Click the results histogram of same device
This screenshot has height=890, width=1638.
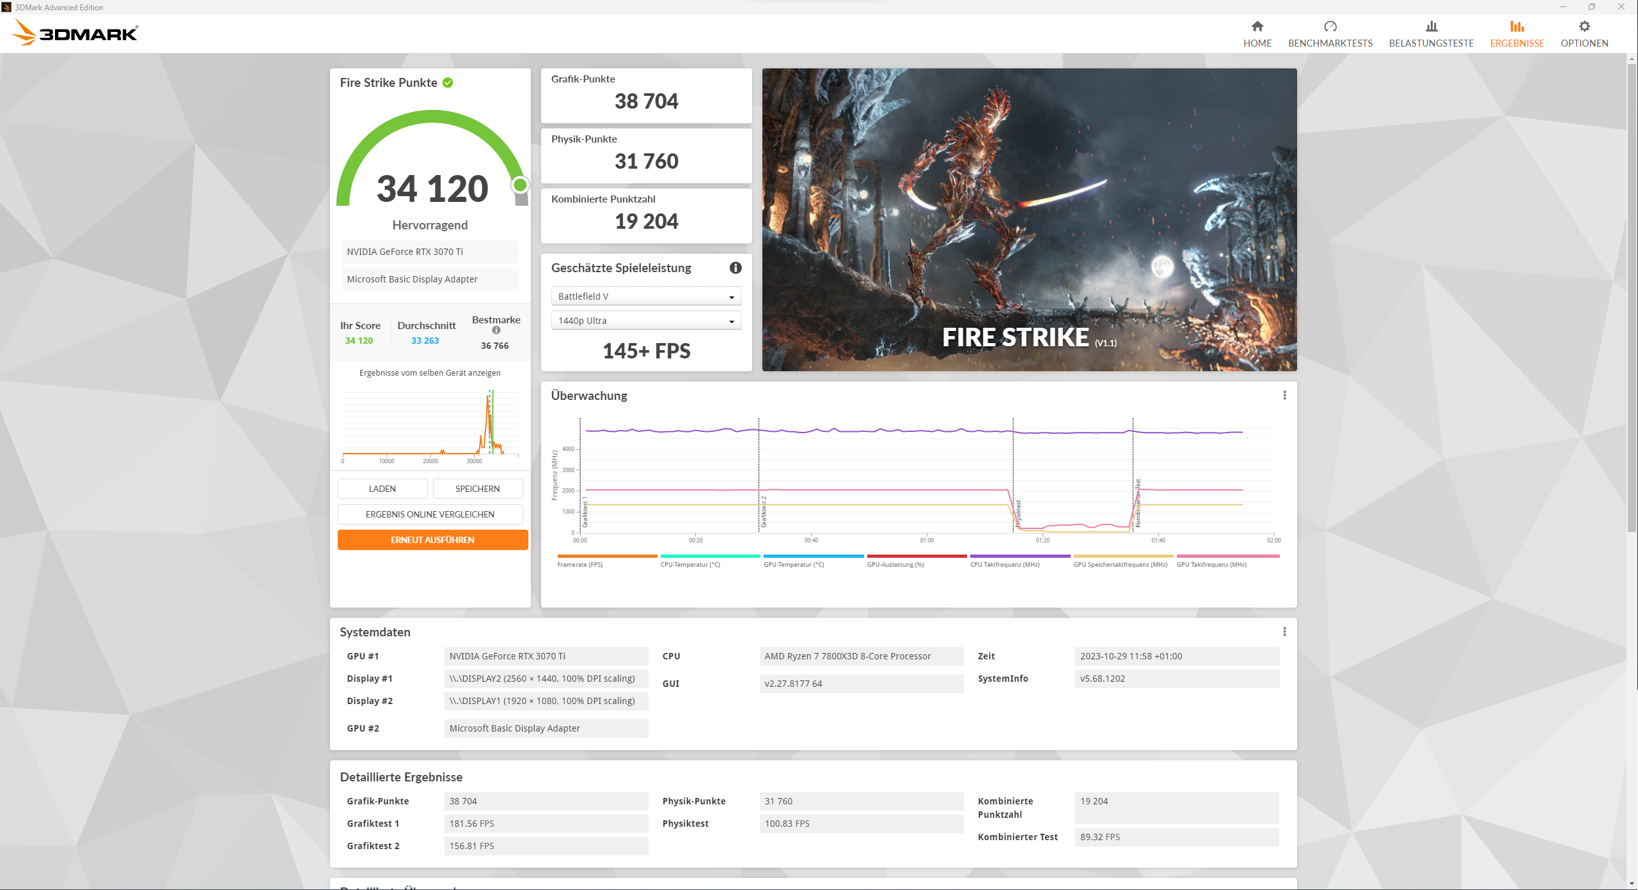tap(430, 425)
